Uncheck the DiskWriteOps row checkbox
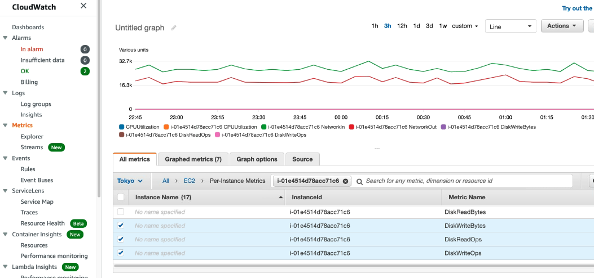Screen dimensions: 594x278 pyautogui.click(x=121, y=253)
